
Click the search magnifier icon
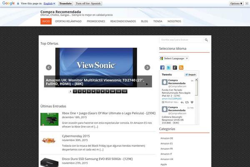(x=206, y=40)
